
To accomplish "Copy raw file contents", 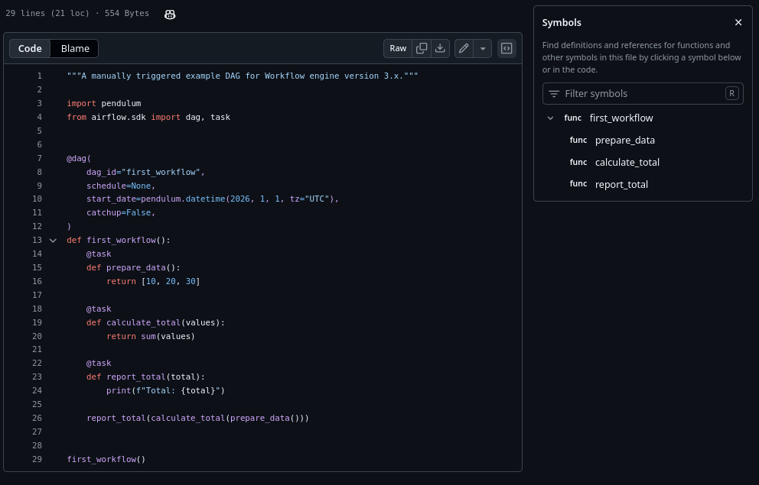I will pos(422,48).
